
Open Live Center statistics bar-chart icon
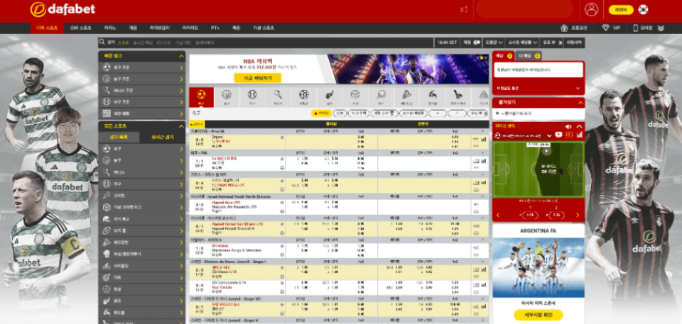[x=580, y=135]
